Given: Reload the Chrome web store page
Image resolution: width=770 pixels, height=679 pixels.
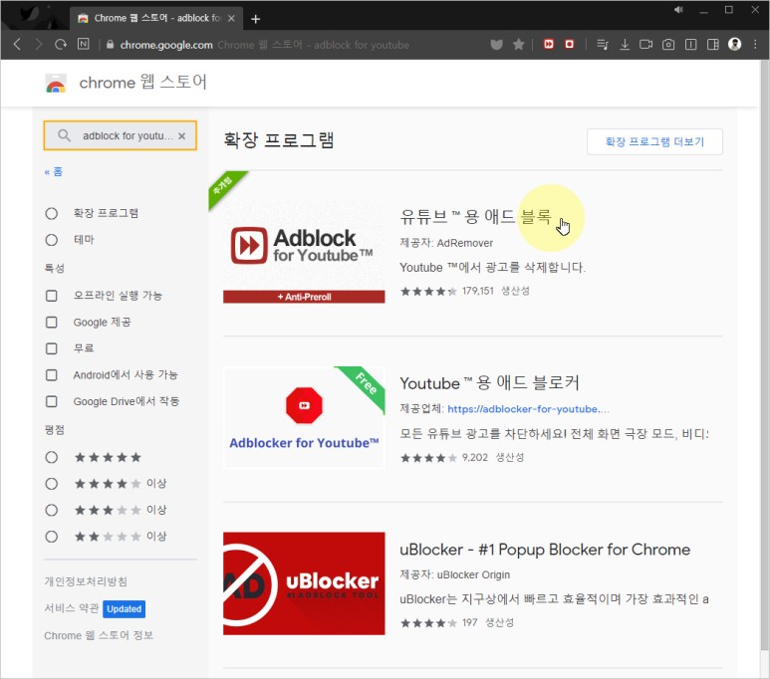Looking at the screenshot, I should pyautogui.click(x=61, y=45).
